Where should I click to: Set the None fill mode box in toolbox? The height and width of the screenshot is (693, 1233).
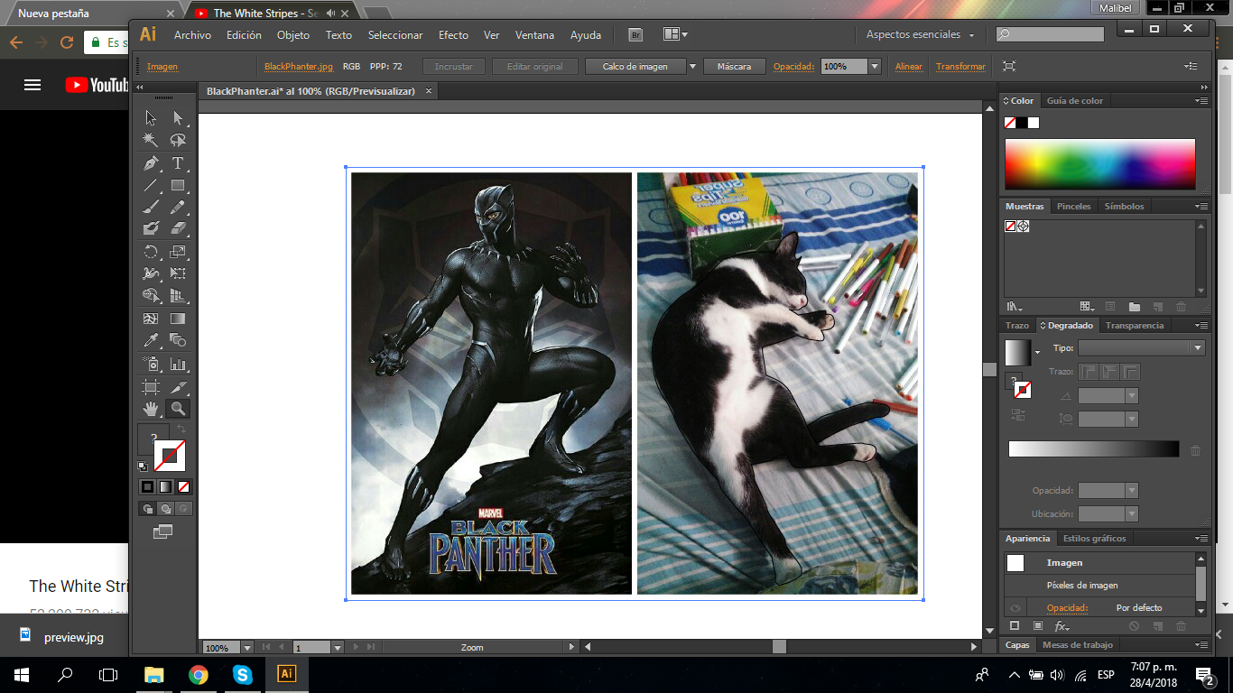coord(184,486)
